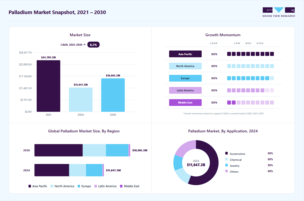Click the Middle East legend swatch
This screenshot has height=201, width=304.
pos(121,186)
